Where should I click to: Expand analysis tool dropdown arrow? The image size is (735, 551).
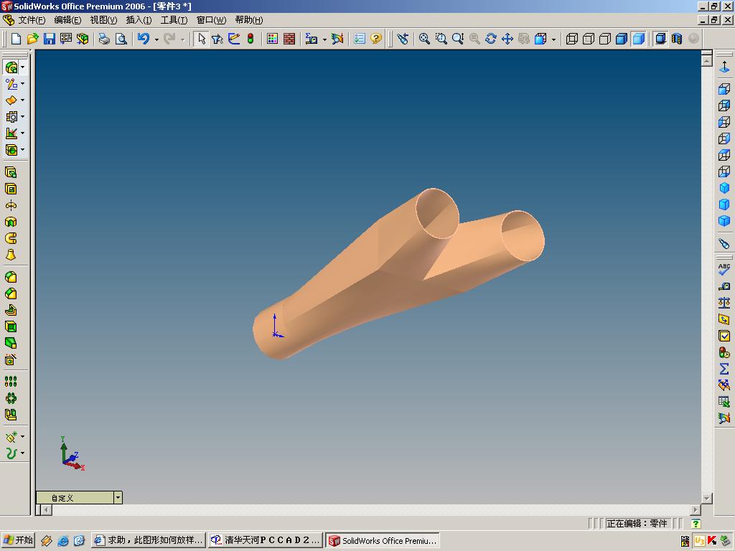pos(324,39)
